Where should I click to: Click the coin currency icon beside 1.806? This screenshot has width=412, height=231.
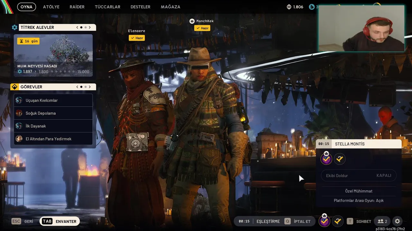pos(289,7)
